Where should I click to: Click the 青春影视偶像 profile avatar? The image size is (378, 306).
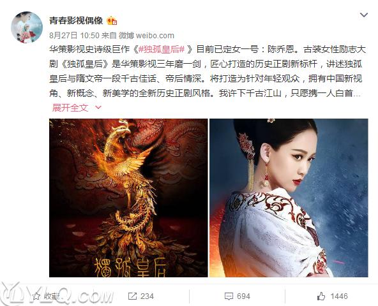click(27, 27)
